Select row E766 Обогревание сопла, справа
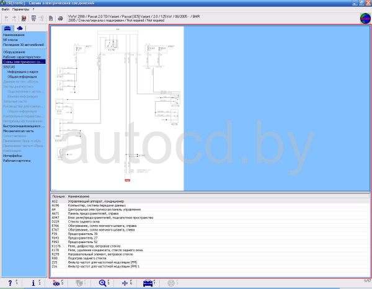Screen dimensions: 372x289 [210, 226]
